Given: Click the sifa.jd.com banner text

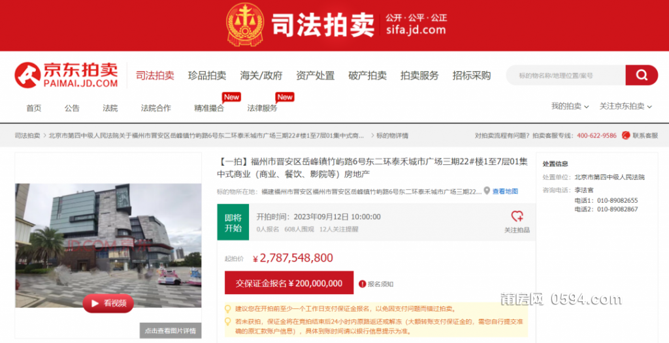Looking at the screenshot, I should [416, 30].
